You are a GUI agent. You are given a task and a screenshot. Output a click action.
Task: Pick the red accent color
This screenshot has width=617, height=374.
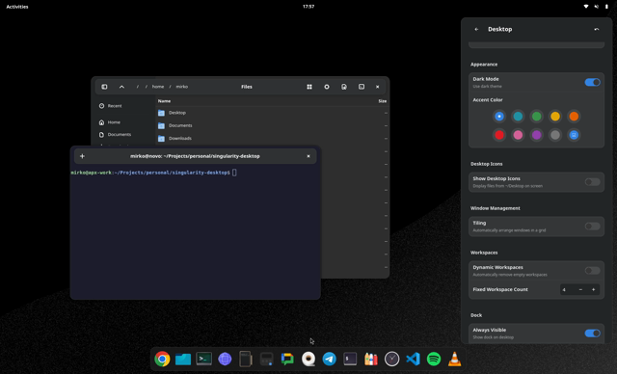tap(499, 135)
